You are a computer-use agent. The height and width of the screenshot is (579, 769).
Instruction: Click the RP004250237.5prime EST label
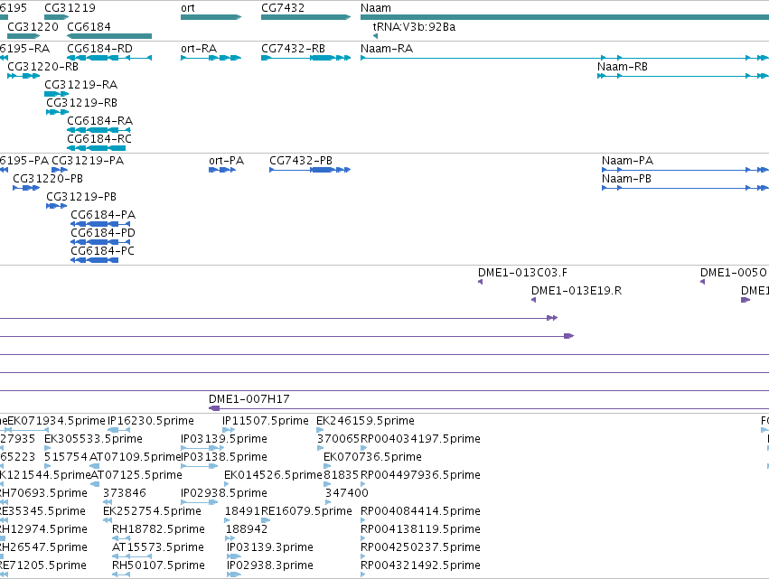click(x=420, y=547)
